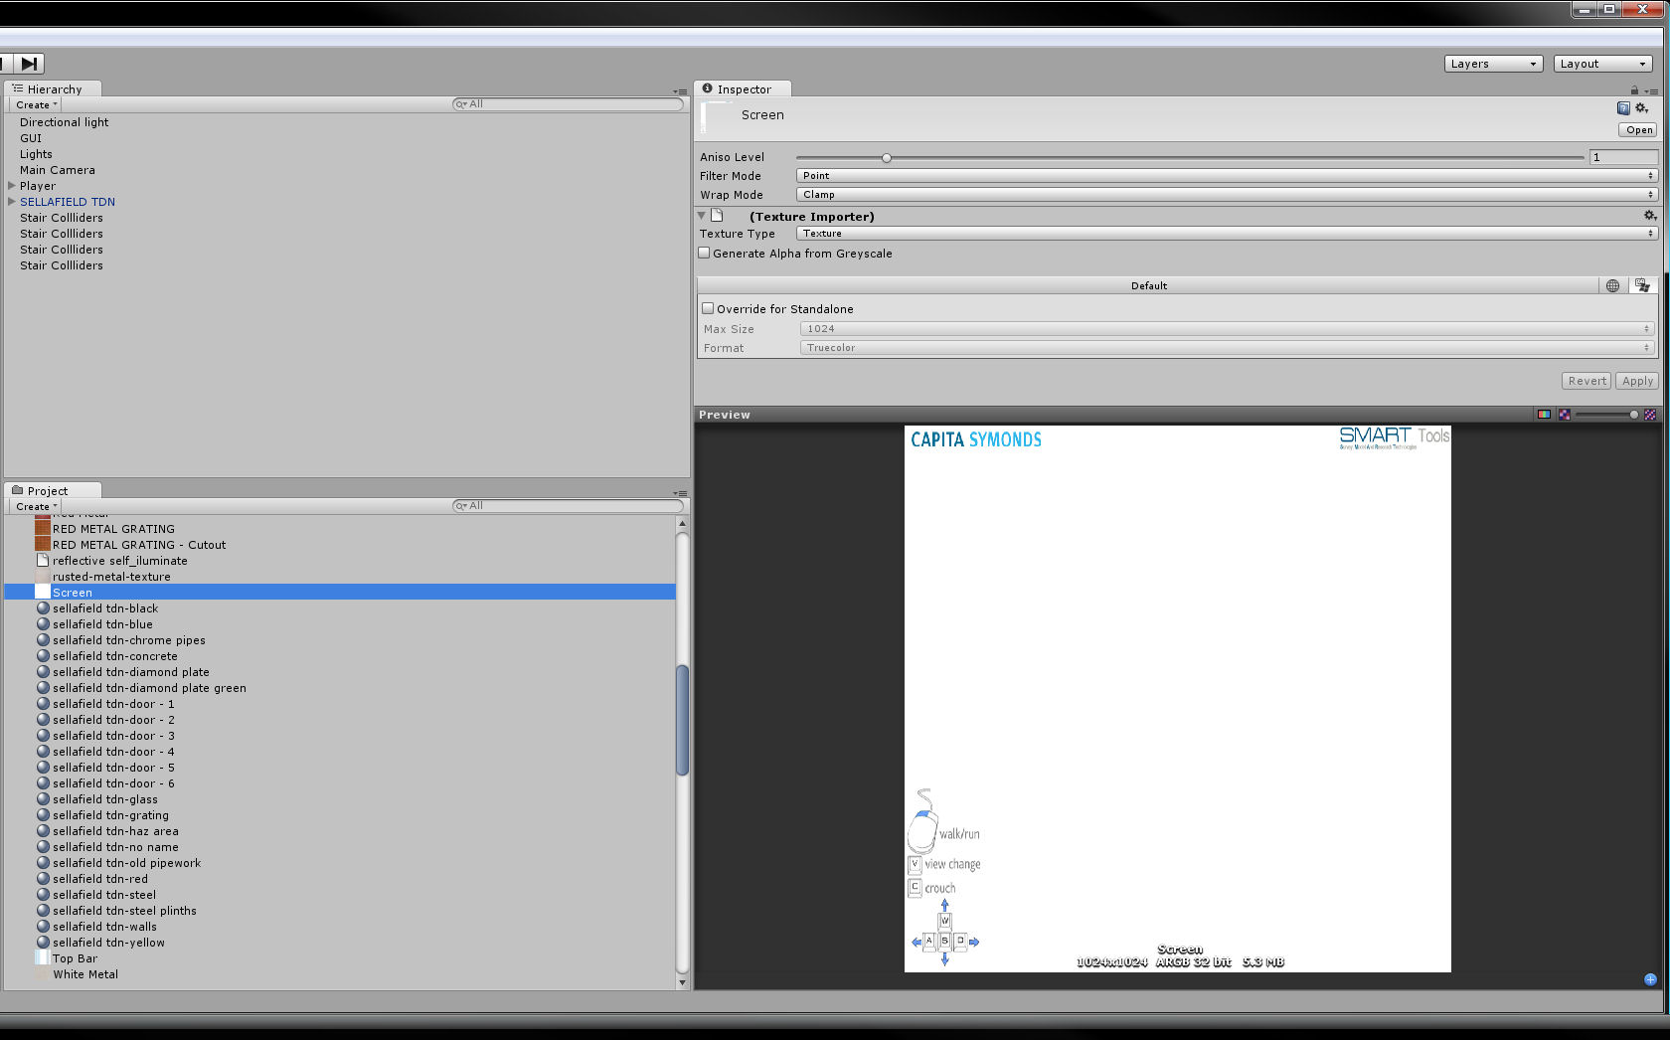
Task: Click the padlock to lock the Inspector
Action: (x=1635, y=89)
